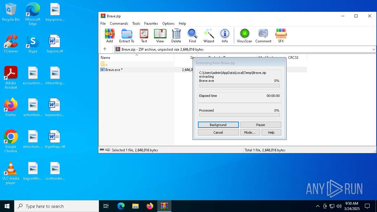Select the scottunder... image file on the desktop
377x212 pixels.
[x=55, y=171]
